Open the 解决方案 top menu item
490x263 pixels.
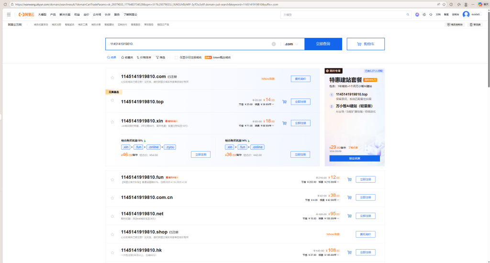(x=65, y=14)
